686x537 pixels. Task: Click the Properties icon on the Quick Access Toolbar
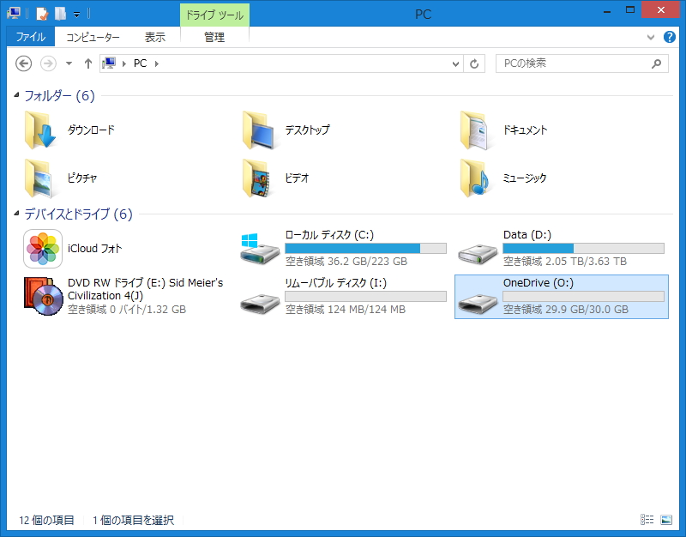click(x=41, y=14)
